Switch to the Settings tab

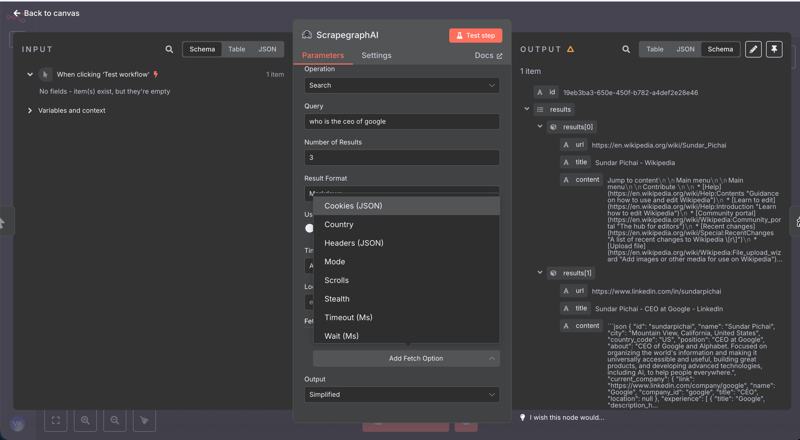pos(376,55)
